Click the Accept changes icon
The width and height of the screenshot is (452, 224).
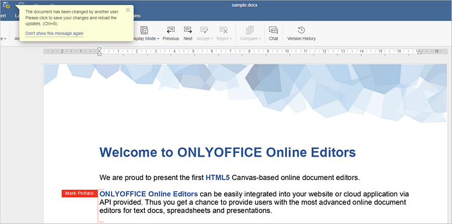[x=204, y=30]
